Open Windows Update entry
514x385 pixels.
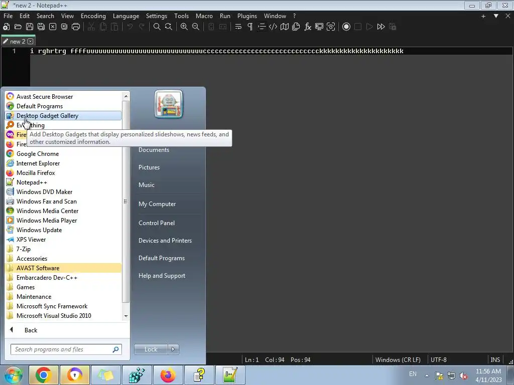point(63,230)
